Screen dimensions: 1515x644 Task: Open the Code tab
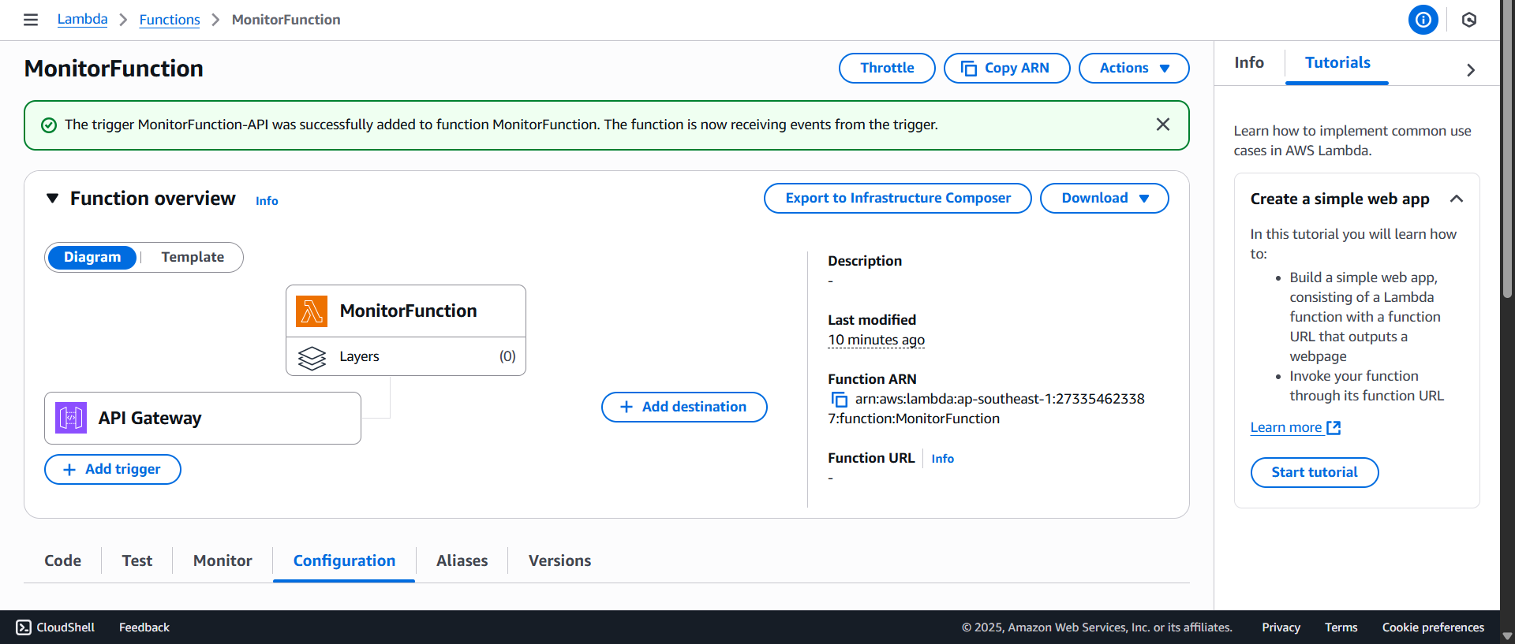(x=62, y=560)
